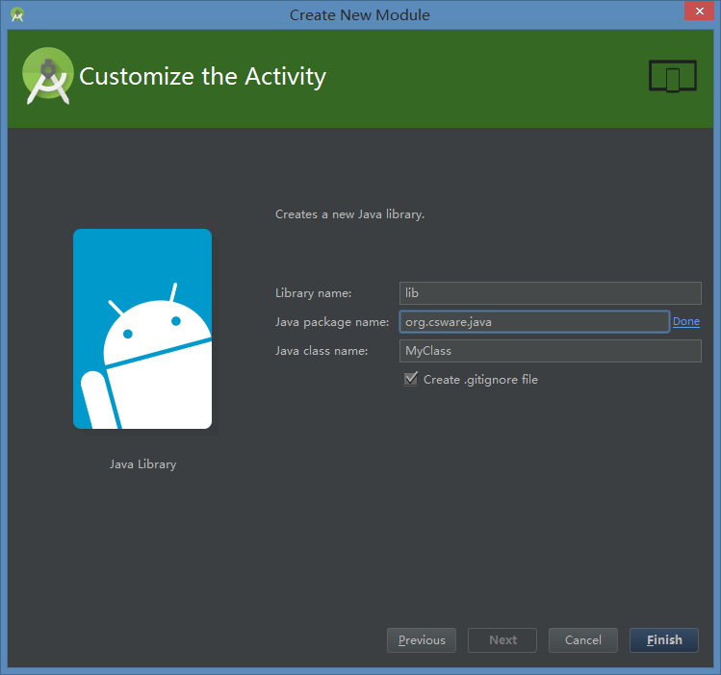Click the Done link beside package name
Screen dimensions: 721x675
click(x=686, y=322)
